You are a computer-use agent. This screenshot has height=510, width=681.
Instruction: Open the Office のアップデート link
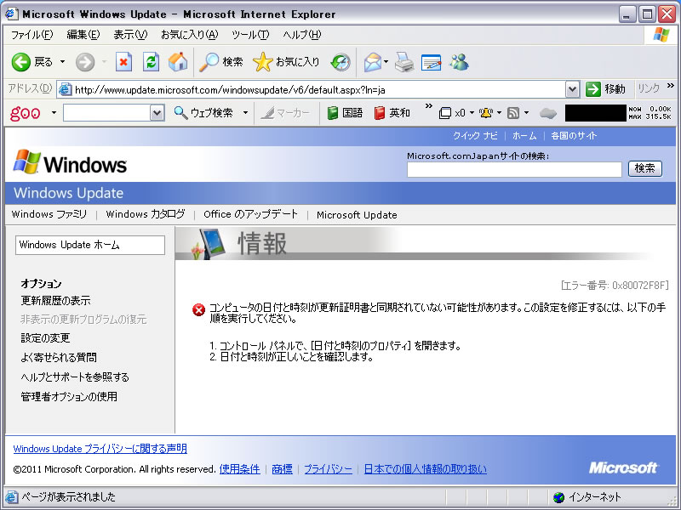[x=250, y=214]
